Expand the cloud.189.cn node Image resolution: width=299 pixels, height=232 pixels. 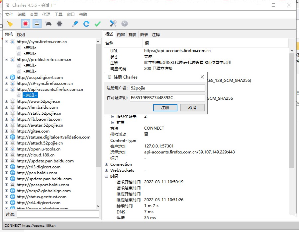7,155
